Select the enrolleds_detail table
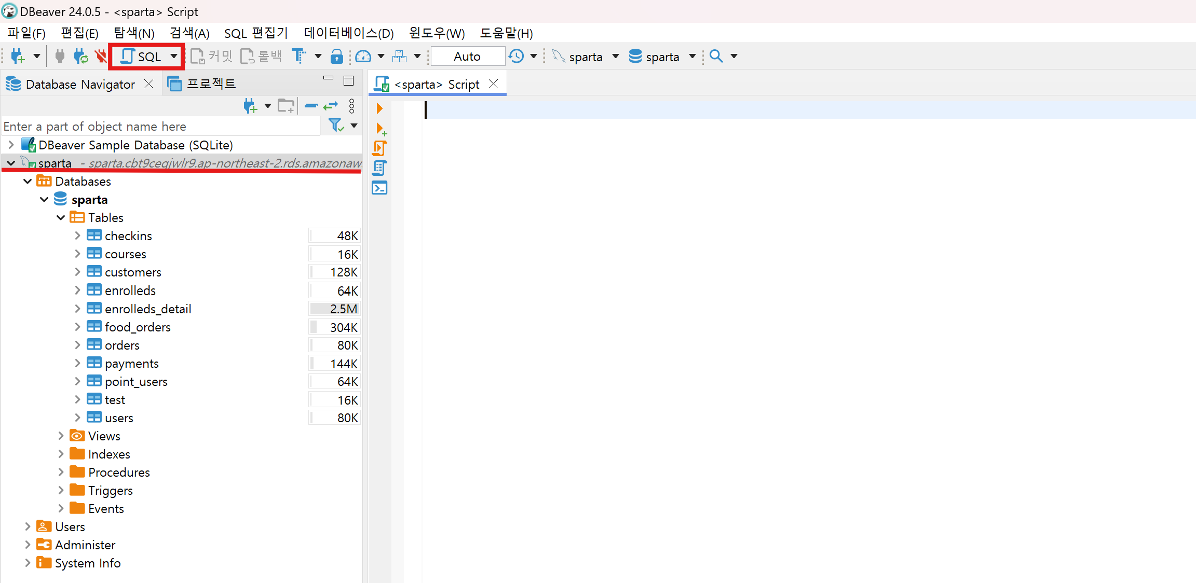Image resolution: width=1196 pixels, height=583 pixels. [x=148, y=309]
